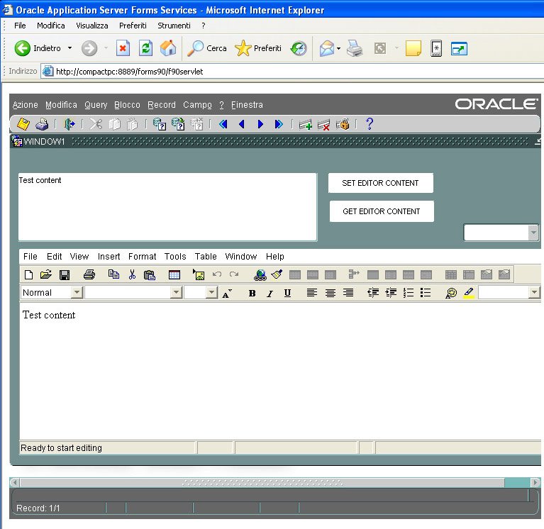The width and height of the screenshot is (544, 529).
Task: Click the Exit form door icon
Action: pos(70,124)
